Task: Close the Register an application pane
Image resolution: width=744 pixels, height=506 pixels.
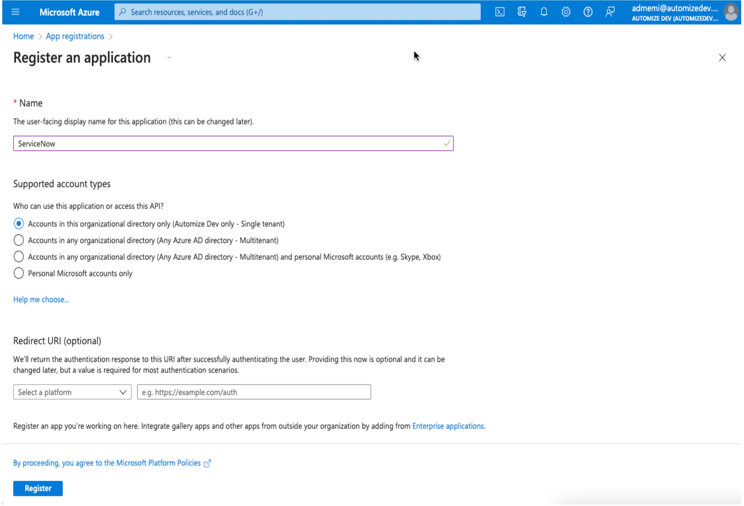Action: 722,58
